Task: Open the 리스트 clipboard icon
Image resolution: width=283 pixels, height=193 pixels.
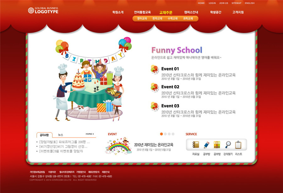Action: point(238,145)
